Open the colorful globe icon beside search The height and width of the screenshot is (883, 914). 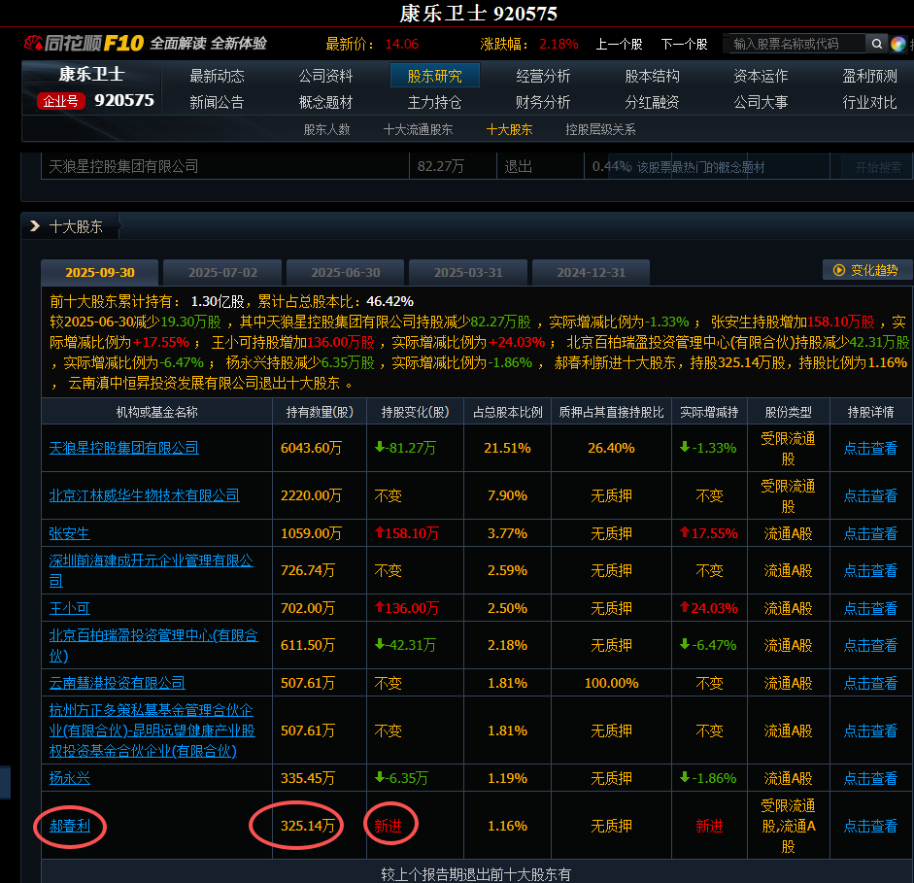coord(897,44)
